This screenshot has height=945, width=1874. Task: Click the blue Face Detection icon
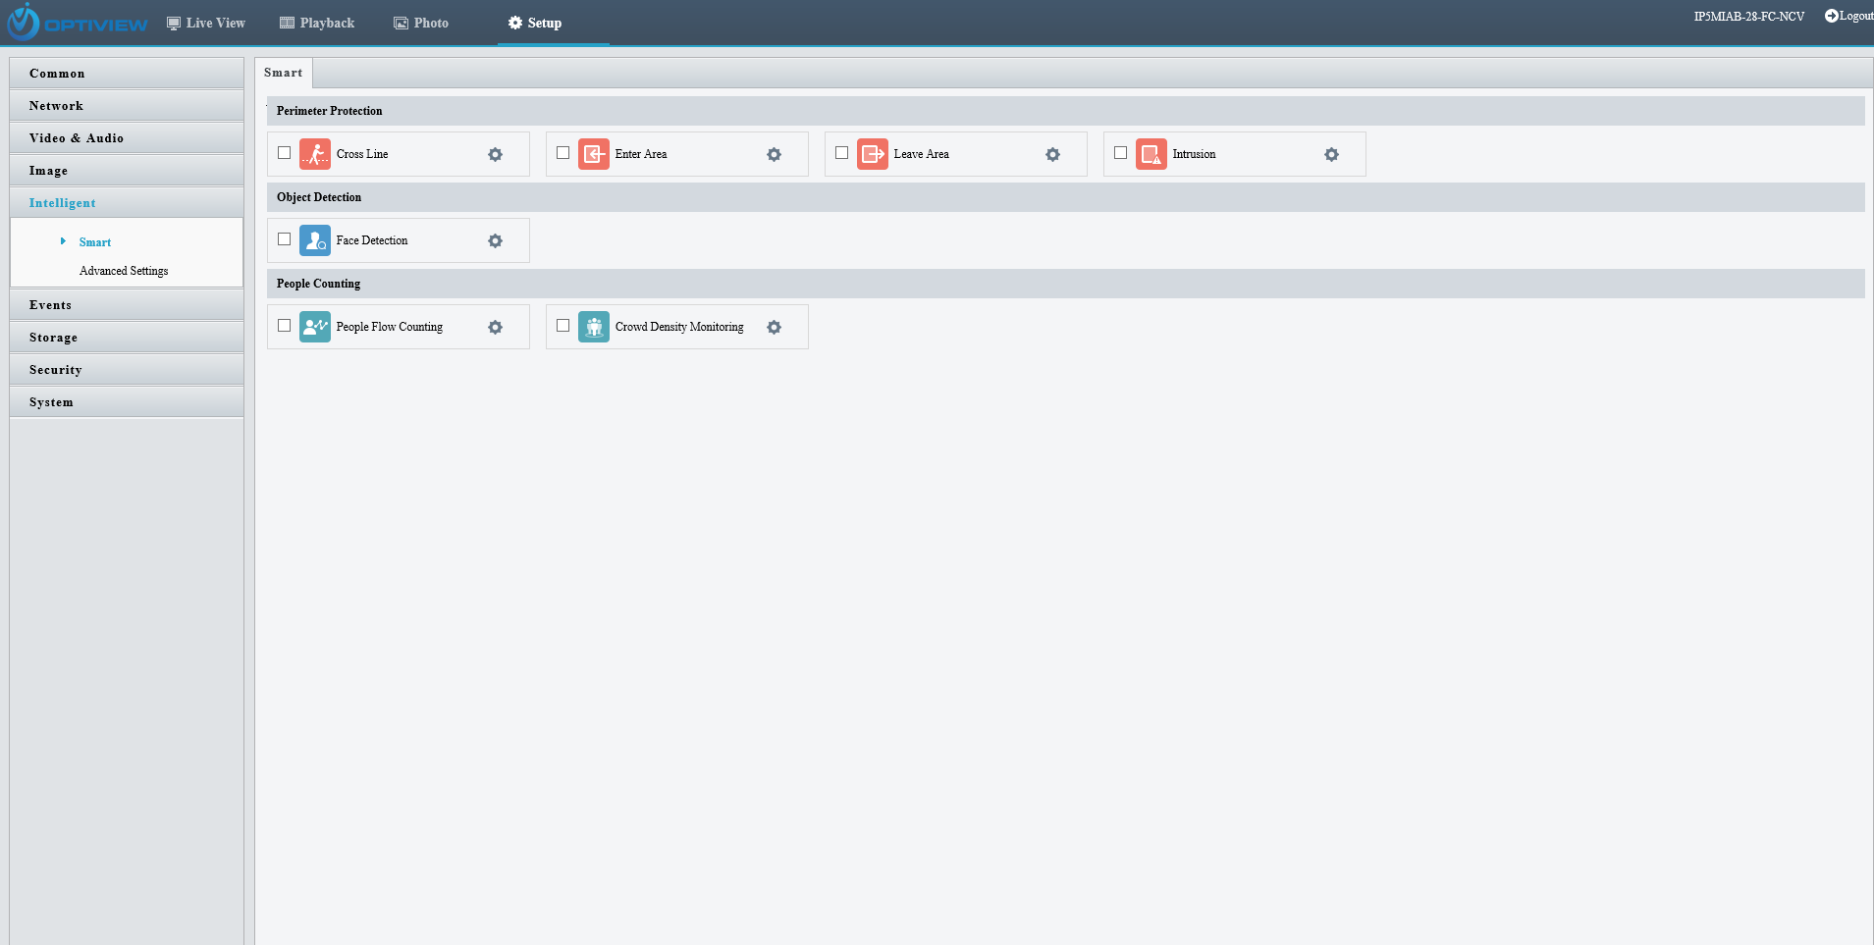pos(314,240)
